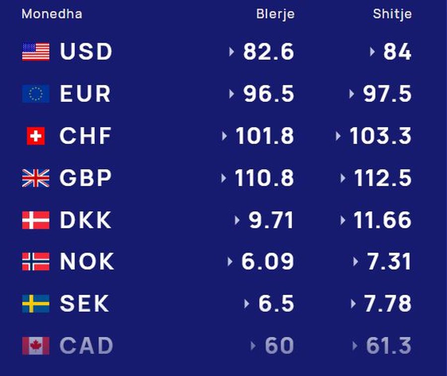447x376 pixels.
Task: Click the United States flag icon
Action: 36,52
